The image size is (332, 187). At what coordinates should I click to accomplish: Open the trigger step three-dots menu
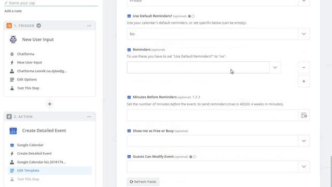pyautogui.click(x=89, y=25)
